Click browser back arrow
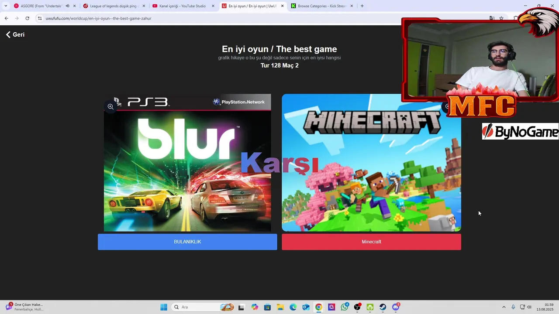Screen dimensions: 559x314 click(6, 18)
